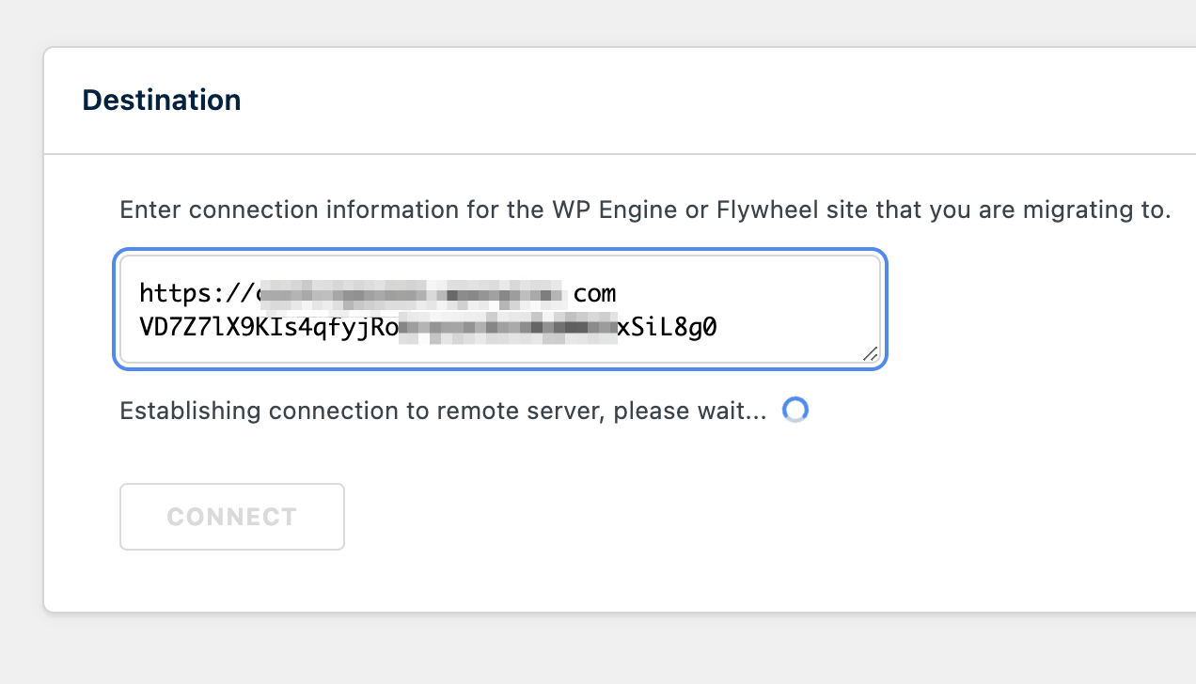The width and height of the screenshot is (1196, 684).
Task: Click the resize handle of the connection textarea
Action: [x=870, y=353]
